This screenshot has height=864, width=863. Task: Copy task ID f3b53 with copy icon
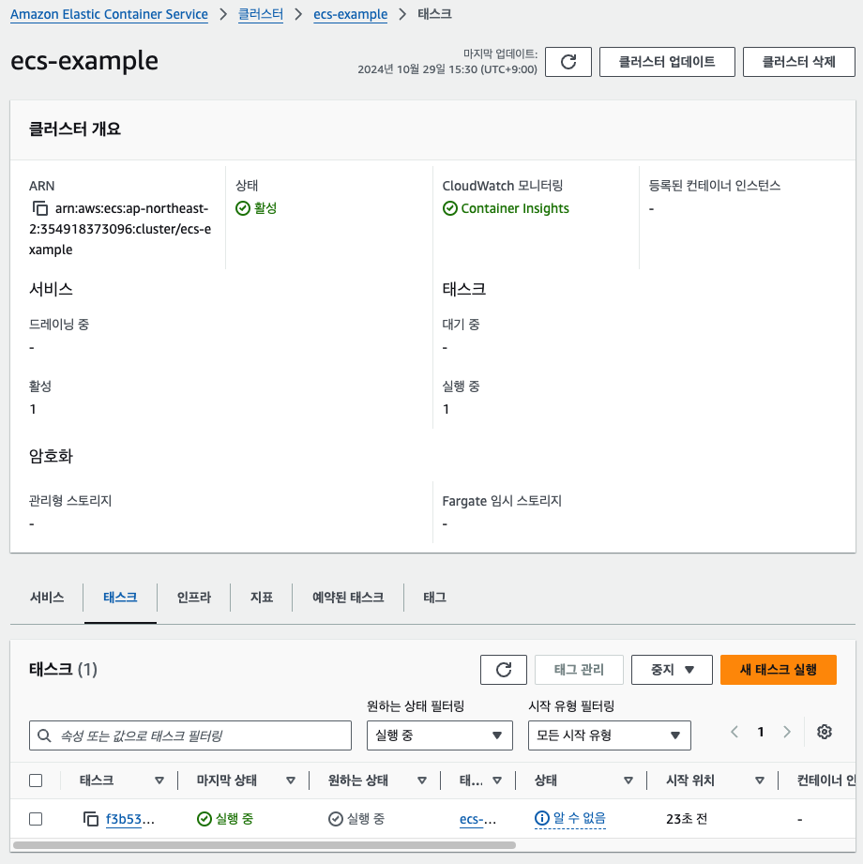coord(90,819)
